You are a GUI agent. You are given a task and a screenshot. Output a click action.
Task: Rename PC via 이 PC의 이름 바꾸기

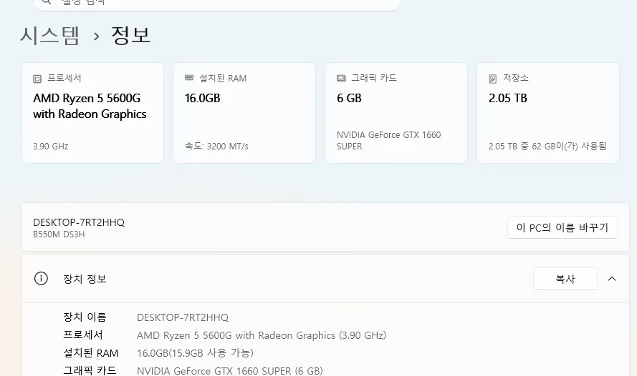click(562, 227)
